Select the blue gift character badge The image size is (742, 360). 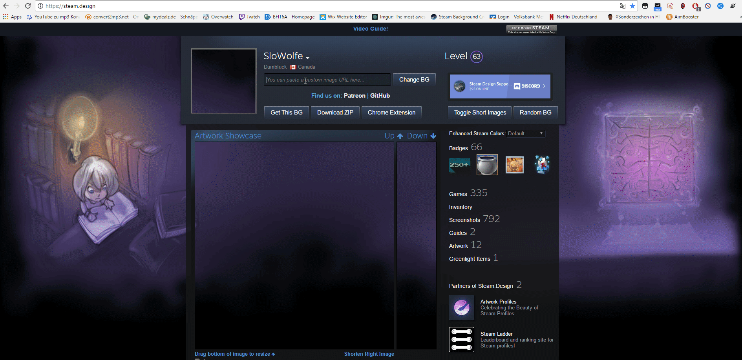coord(542,165)
